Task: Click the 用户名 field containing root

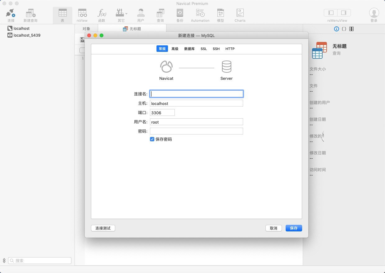Action: click(196, 122)
